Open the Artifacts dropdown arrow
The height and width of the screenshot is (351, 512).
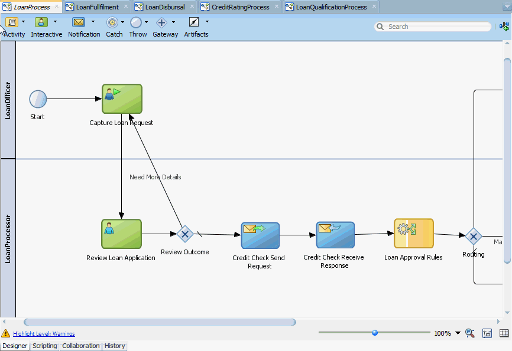pos(207,22)
